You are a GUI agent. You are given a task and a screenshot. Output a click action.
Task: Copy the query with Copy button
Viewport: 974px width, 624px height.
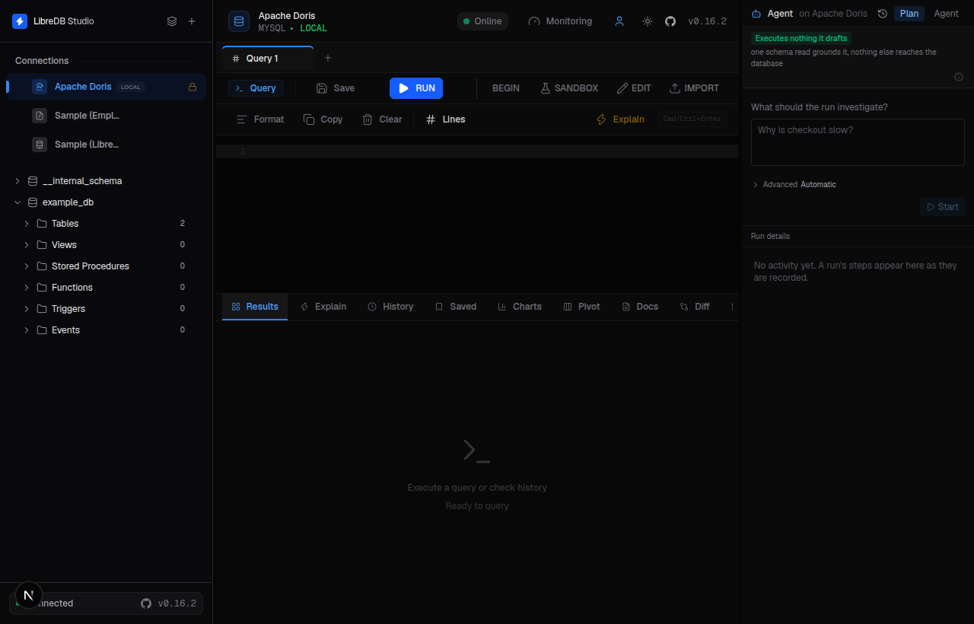tap(323, 119)
